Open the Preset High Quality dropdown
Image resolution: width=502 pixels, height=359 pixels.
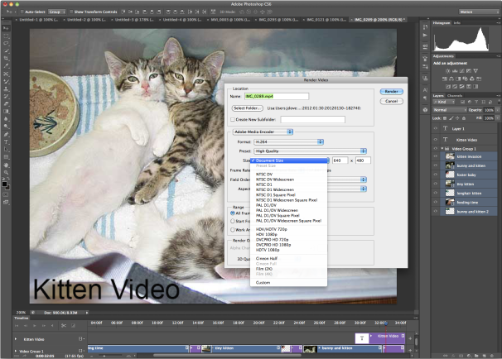tap(307, 151)
